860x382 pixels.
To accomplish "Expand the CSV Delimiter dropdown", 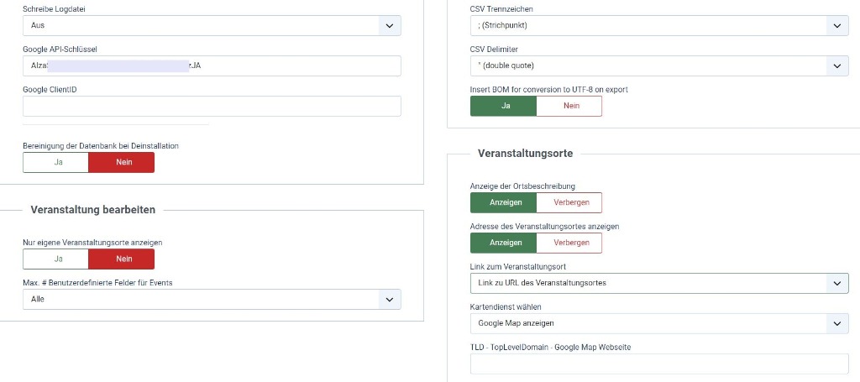I will 659,65.
